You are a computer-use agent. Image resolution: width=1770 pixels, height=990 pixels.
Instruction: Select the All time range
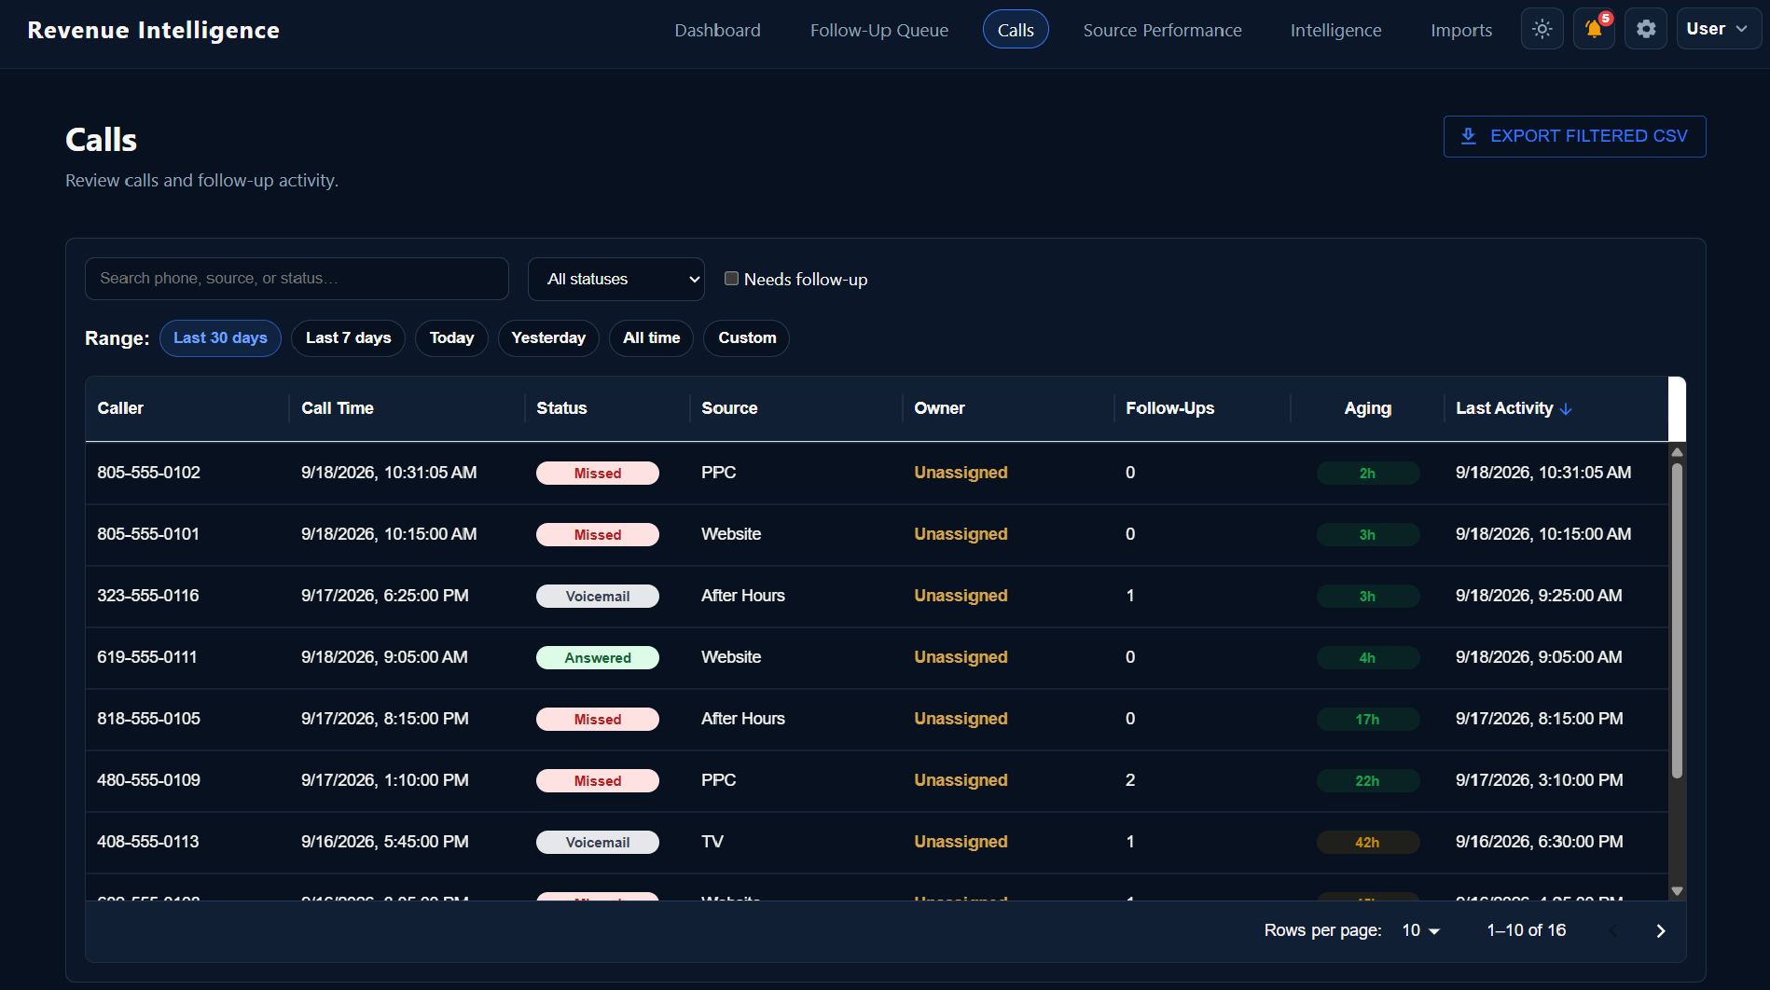[651, 338]
